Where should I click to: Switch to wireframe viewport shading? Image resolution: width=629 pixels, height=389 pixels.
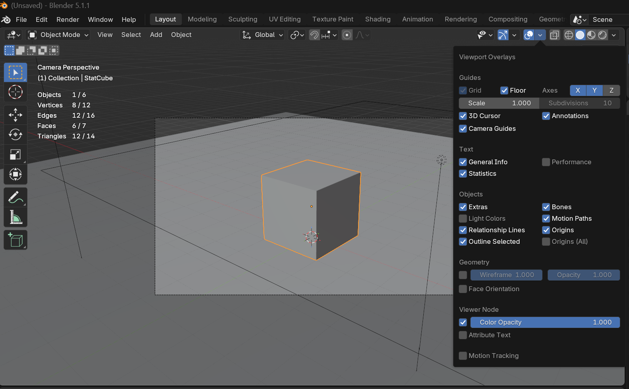569,35
